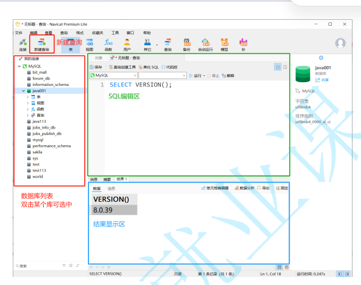Screen dimensions: 361x285
Task: Select the Result 1 tab
Action: pos(122,179)
